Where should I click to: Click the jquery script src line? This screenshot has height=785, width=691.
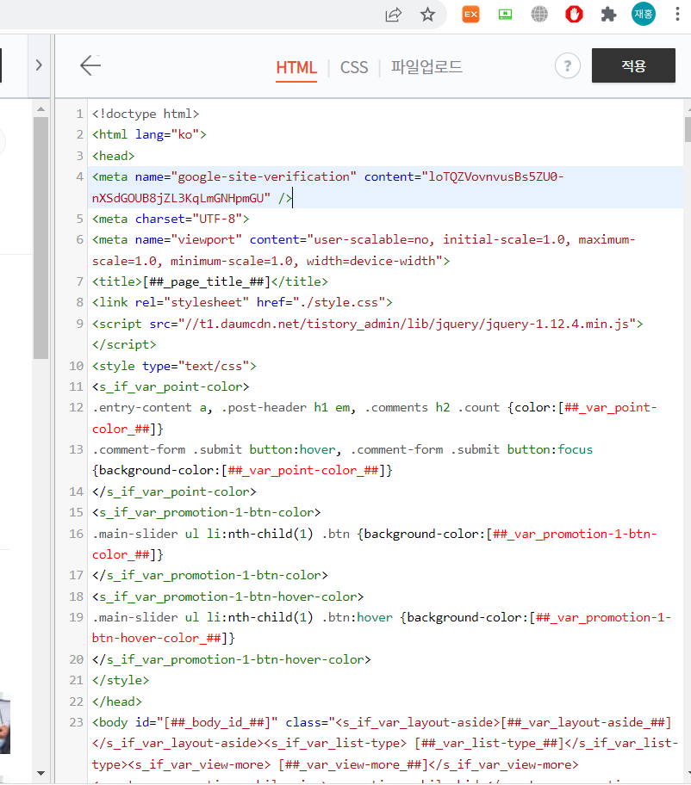point(367,335)
